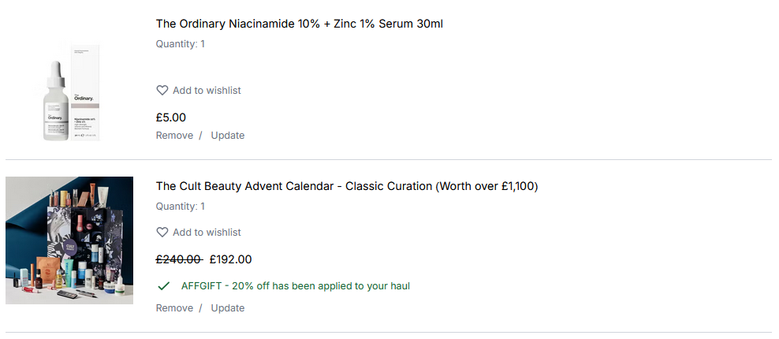
Task: Open The Ordinary Niacinamide serum product page
Action: (x=300, y=24)
